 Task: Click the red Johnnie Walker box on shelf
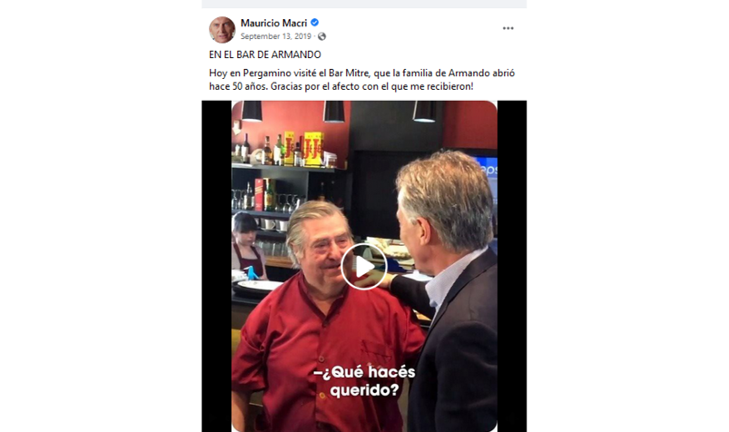pos(259,194)
